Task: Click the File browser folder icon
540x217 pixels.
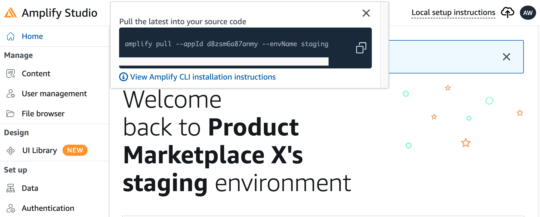Action: [x=11, y=114]
